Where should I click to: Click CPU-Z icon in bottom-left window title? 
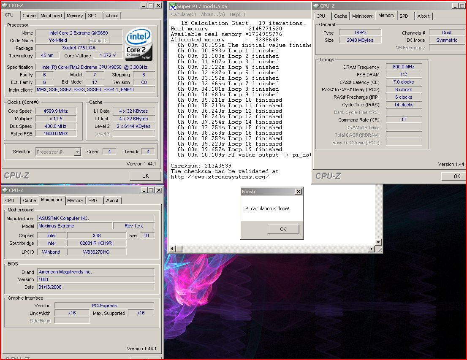click(5, 190)
